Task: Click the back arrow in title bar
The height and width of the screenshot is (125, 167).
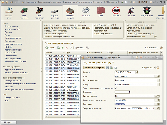Action: click(11, 2)
